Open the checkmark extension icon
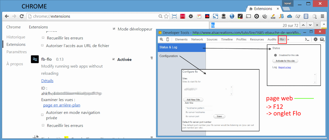 point(240,16)
